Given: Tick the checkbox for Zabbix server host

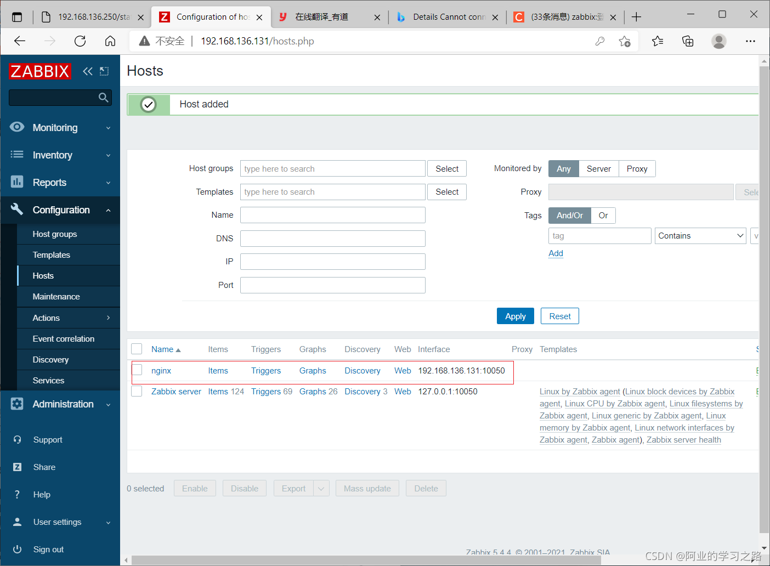Looking at the screenshot, I should pyautogui.click(x=137, y=391).
